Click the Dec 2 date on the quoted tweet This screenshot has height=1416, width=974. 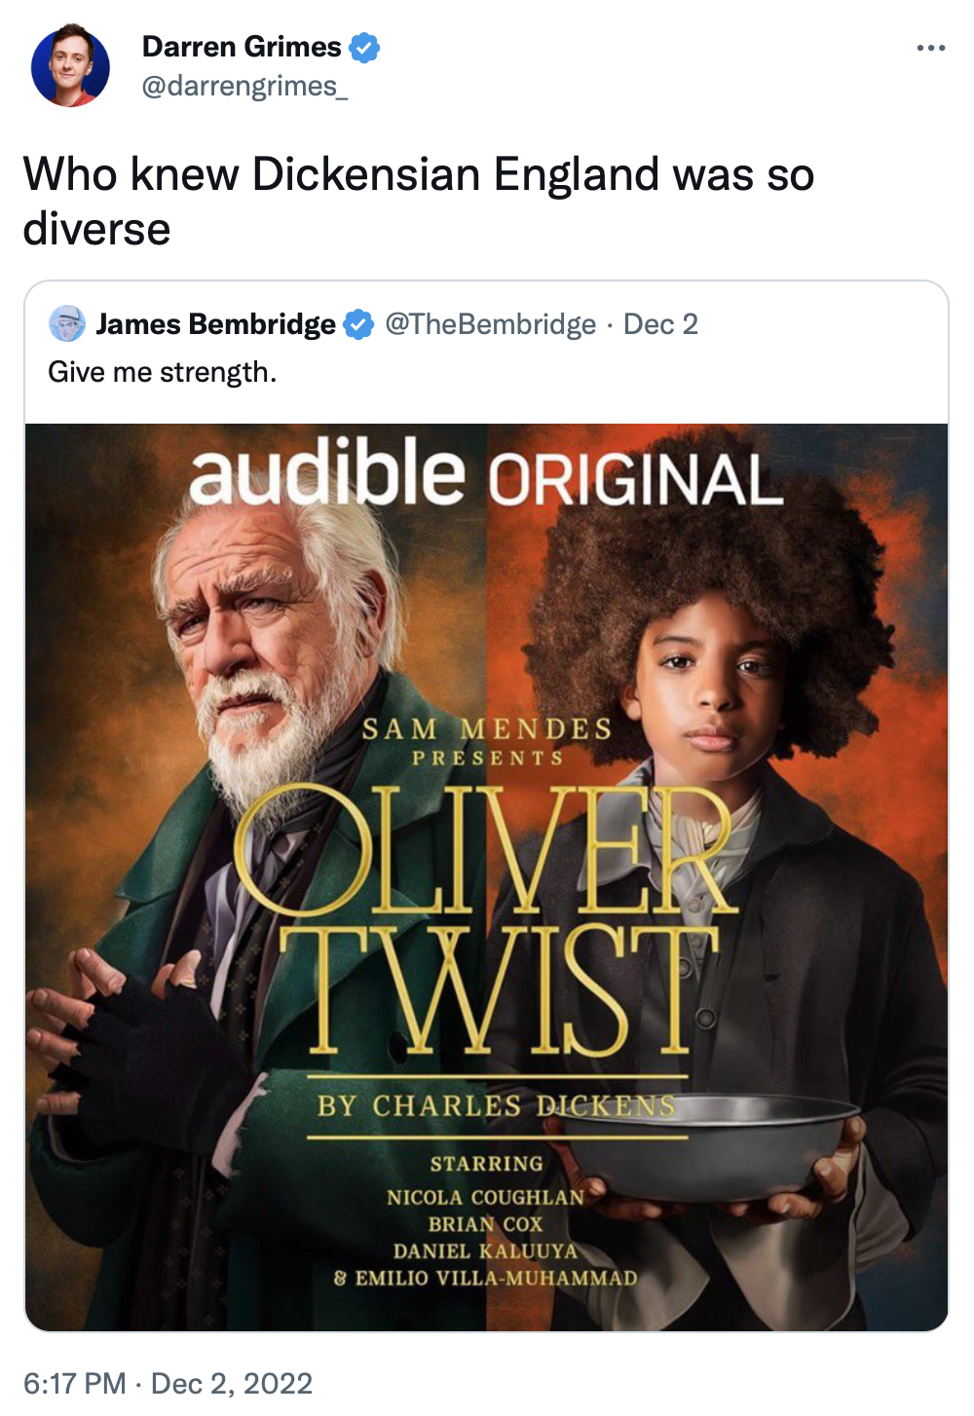(660, 324)
